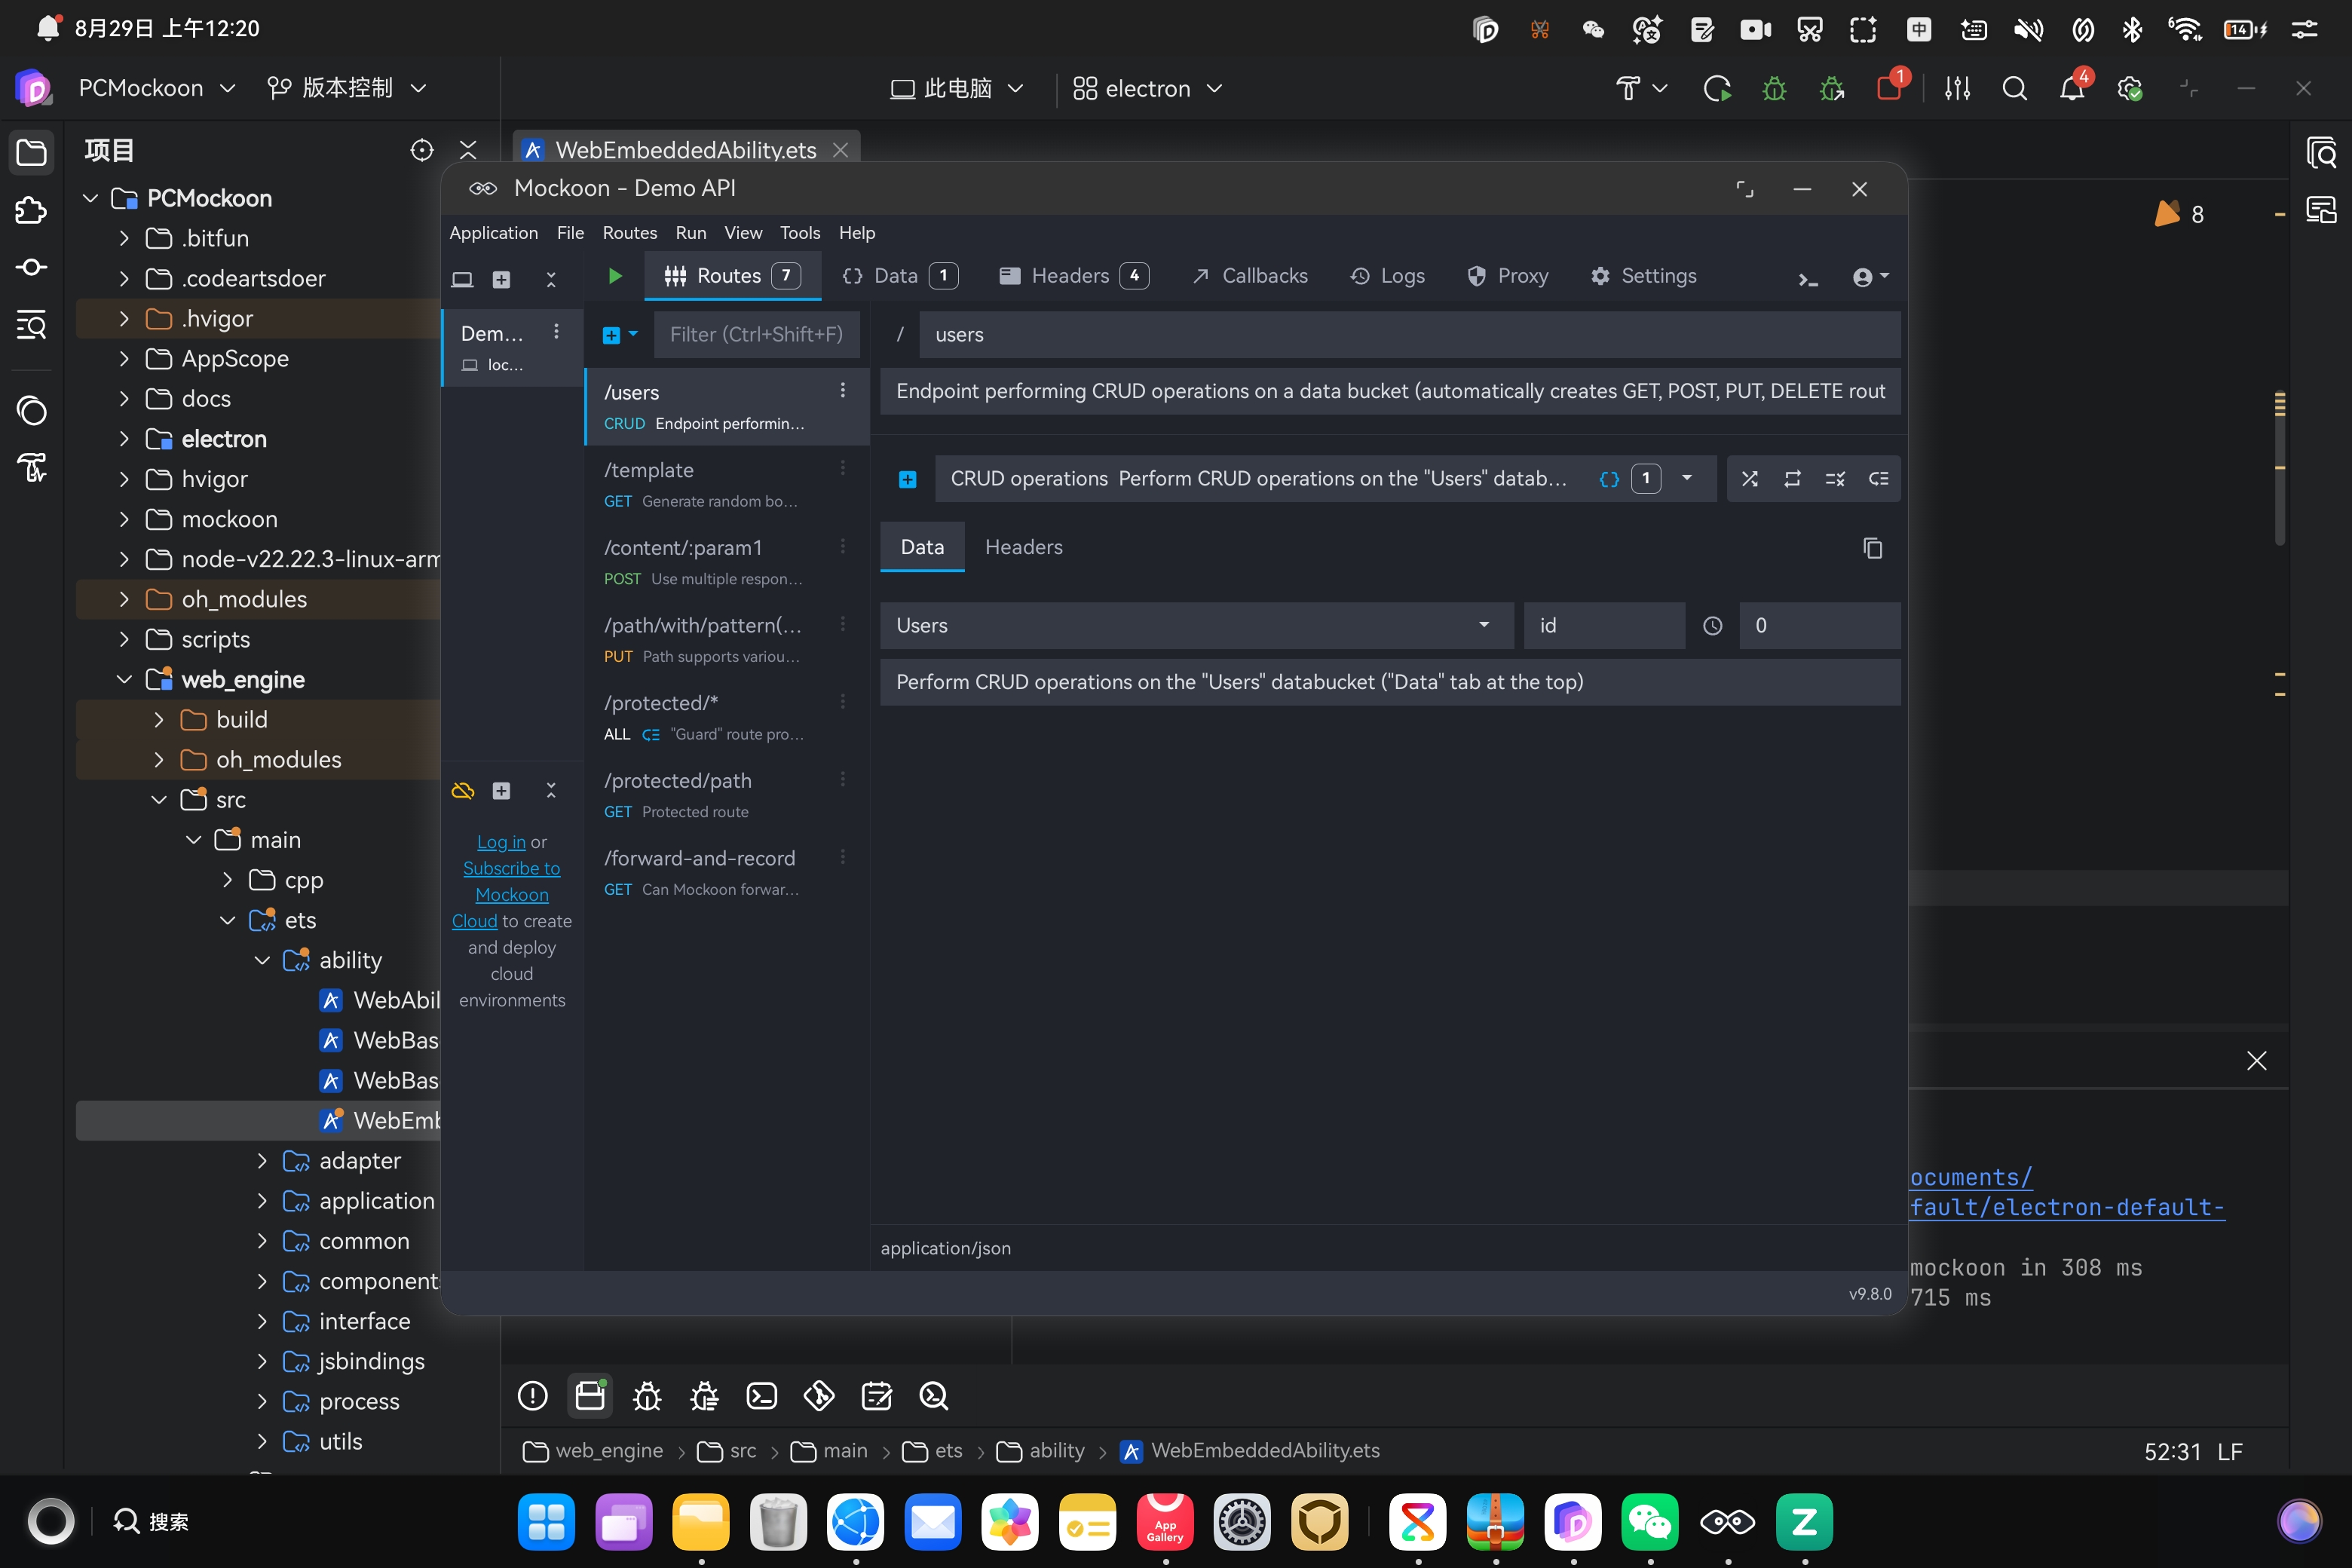This screenshot has width=2352, height=1568.
Task: Click the version control diamond icon in the bottom bar
Action: click(819, 1395)
